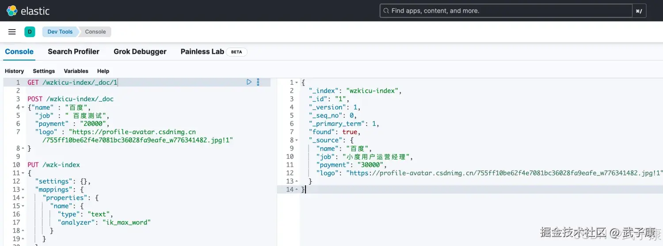
Task: Collapse the PUT body at line 11
Action: pos(23,174)
